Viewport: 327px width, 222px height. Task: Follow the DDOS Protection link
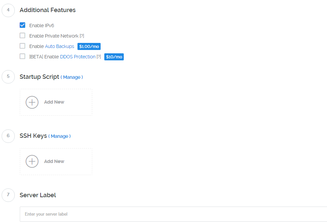[77, 57]
